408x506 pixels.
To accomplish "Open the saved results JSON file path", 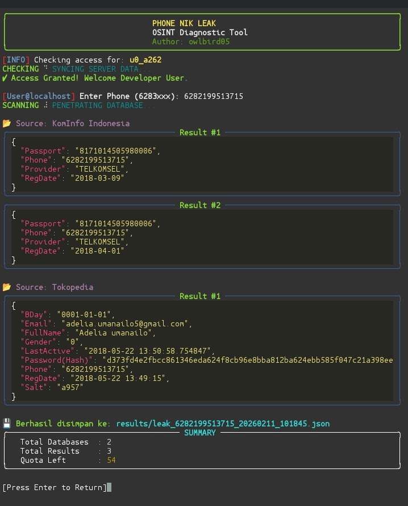I will point(223,424).
